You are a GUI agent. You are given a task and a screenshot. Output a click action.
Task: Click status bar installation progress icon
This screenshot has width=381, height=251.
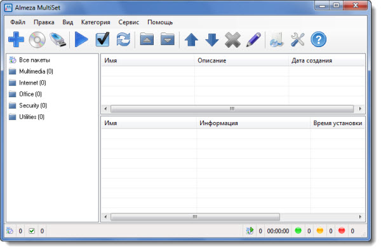click(250, 231)
